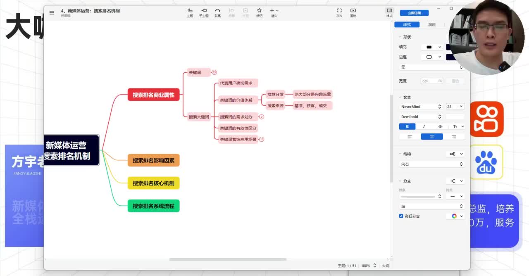
Task: Open the NeverMind font dropdown
Action: point(421,107)
